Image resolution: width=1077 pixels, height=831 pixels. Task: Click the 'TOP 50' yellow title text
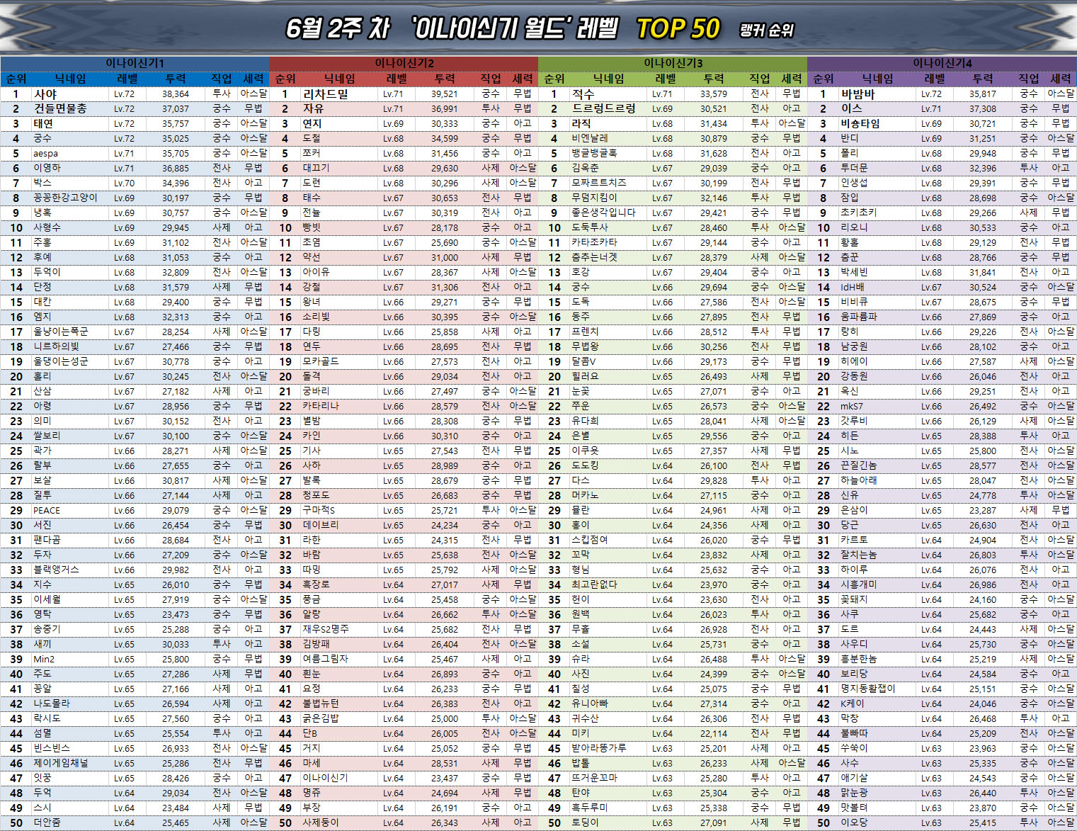click(678, 28)
